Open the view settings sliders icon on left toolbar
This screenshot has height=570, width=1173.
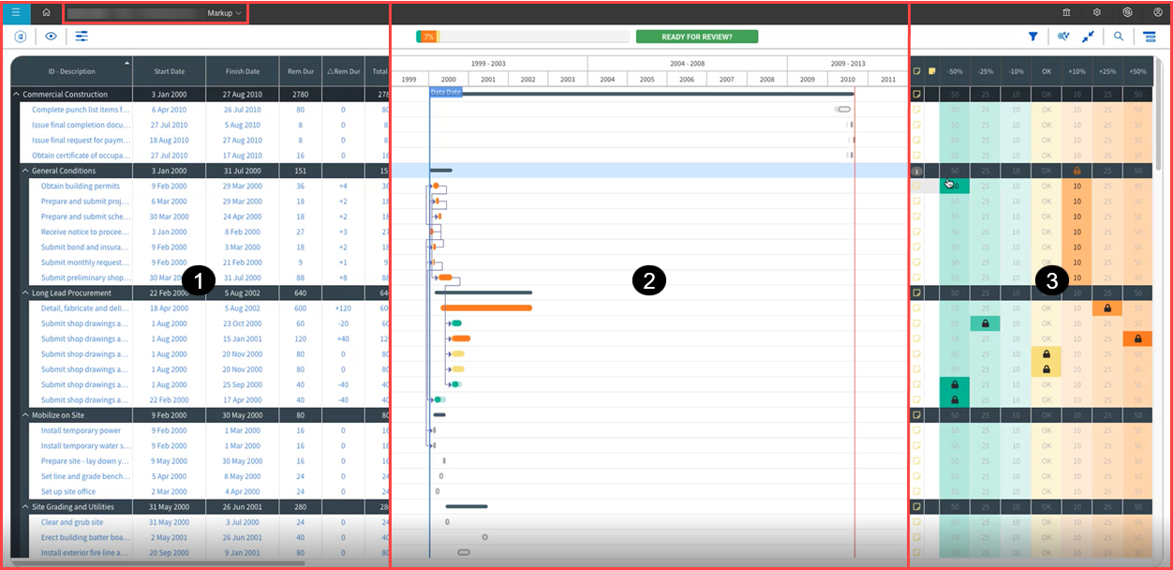tap(82, 35)
